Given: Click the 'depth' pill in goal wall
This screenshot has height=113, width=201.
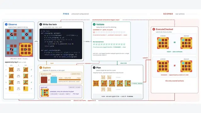Looking at the screenshot, I should [x=68, y=94].
